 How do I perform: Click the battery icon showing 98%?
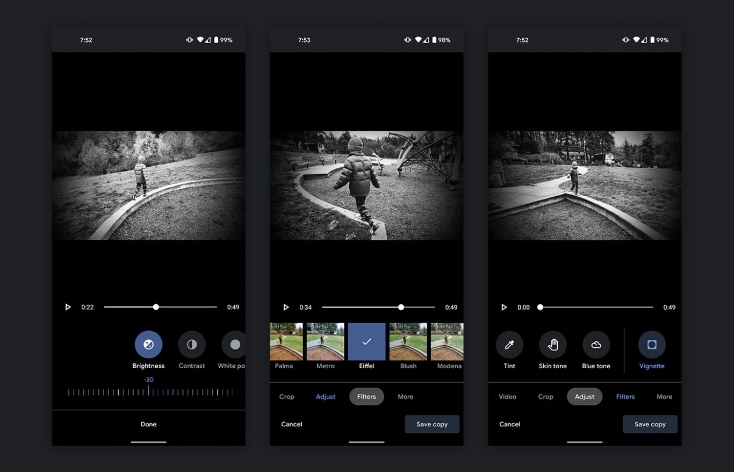click(x=435, y=40)
